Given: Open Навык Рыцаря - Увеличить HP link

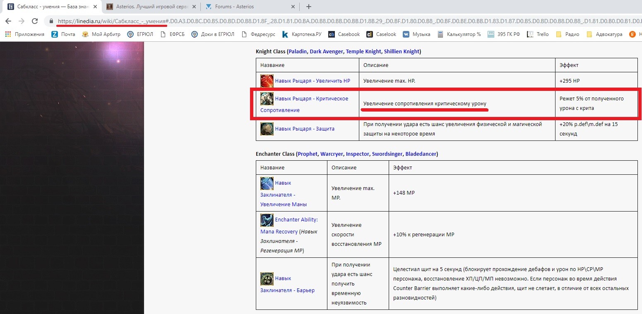Looking at the screenshot, I should 313,81.
